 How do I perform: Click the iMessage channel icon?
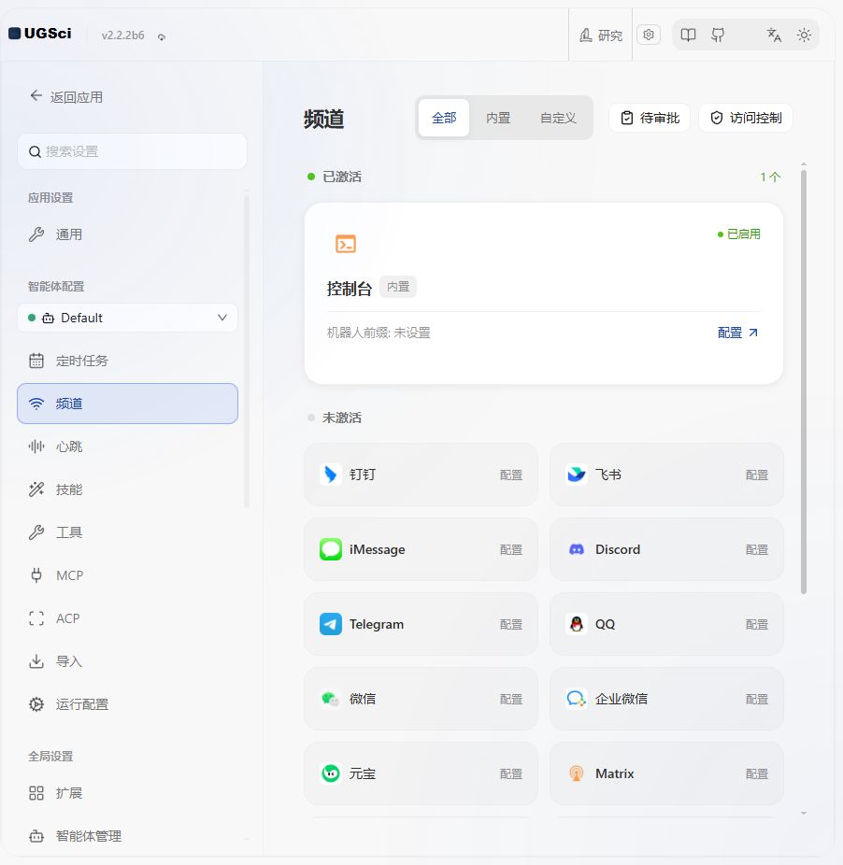[x=330, y=549]
